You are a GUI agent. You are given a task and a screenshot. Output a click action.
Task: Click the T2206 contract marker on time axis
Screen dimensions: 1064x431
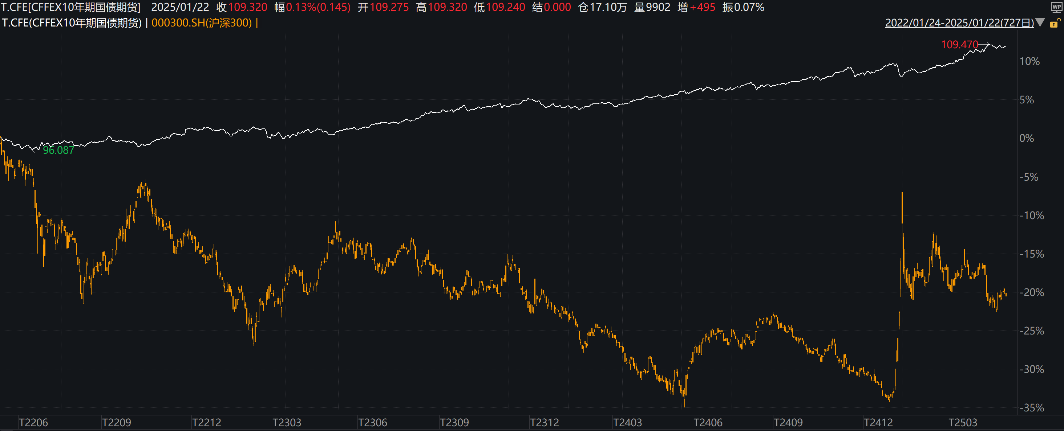[33, 422]
